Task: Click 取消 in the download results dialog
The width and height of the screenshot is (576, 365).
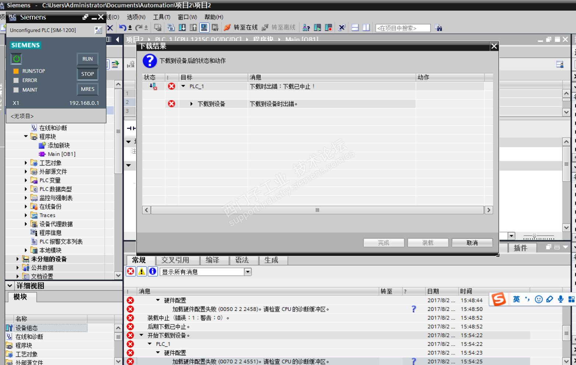Action: coord(472,243)
